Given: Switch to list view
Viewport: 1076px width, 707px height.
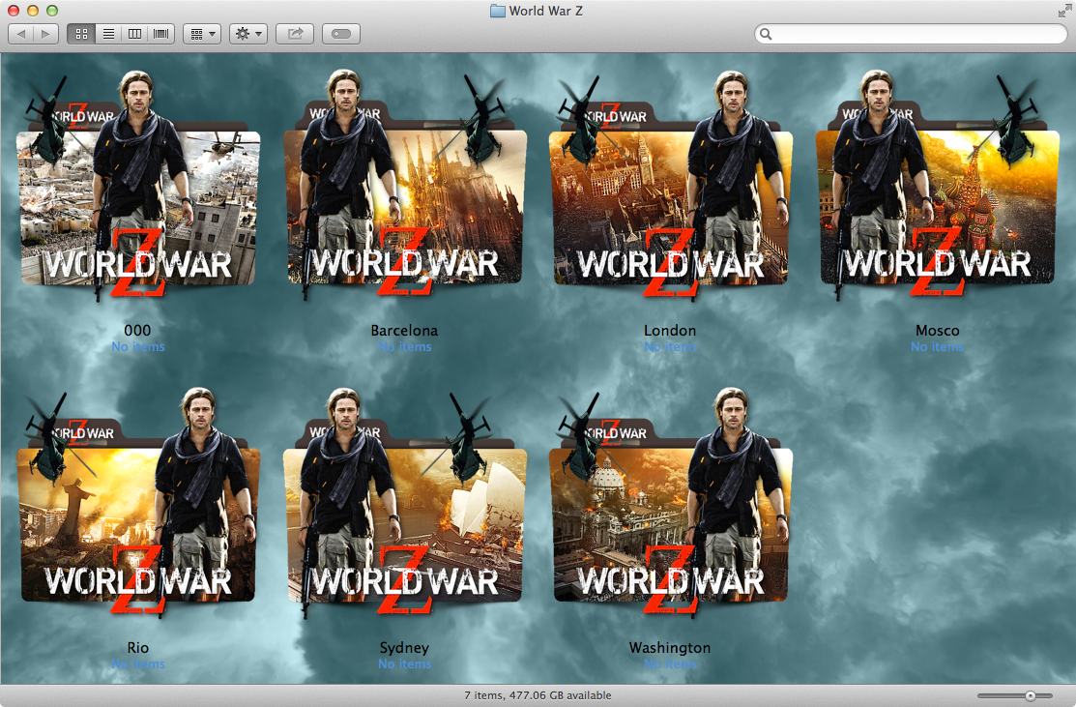Looking at the screenshot, I should [x=108, y=34].
